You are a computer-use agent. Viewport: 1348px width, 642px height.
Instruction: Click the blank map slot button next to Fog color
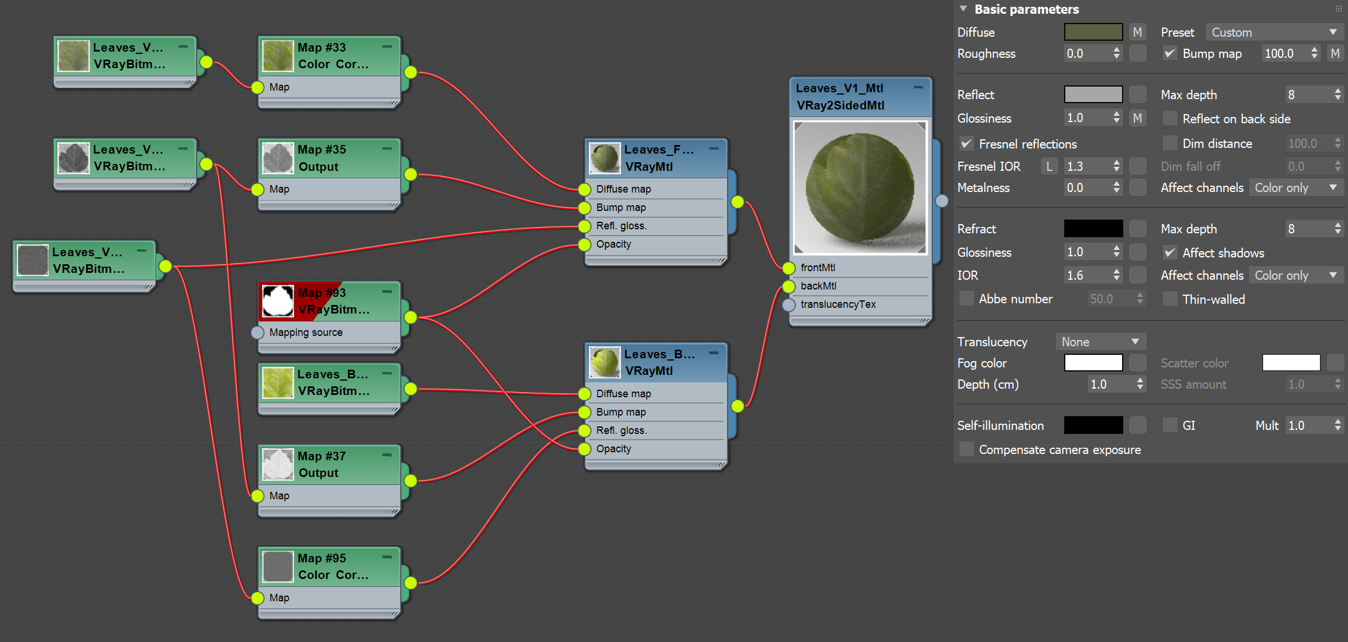click(1138, 362)
